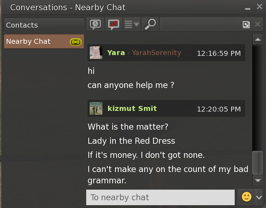Expand the dropdown arrow beside the emoji button
Viewport: 266px width, 208px height.
(x=259, y=197)
